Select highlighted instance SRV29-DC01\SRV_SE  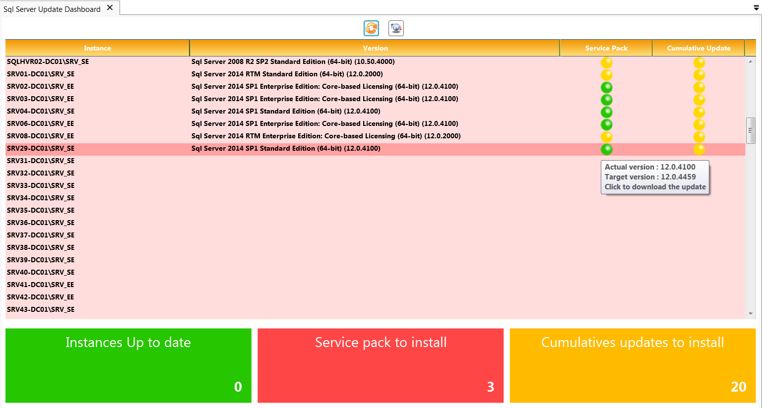[x=41, y=148]
